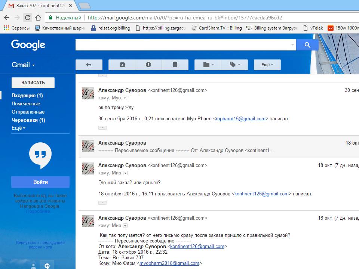Click into the Gmail search field
359x269 pixels.
click(183, 45)
